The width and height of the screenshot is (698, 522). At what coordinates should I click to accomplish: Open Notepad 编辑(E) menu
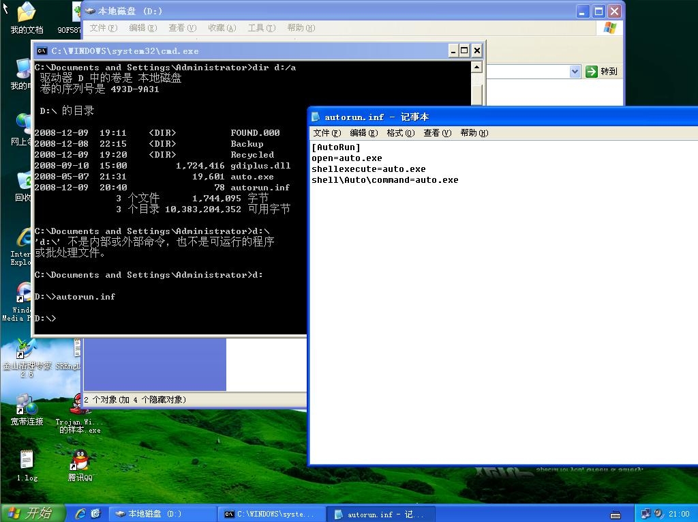(364, 133)
